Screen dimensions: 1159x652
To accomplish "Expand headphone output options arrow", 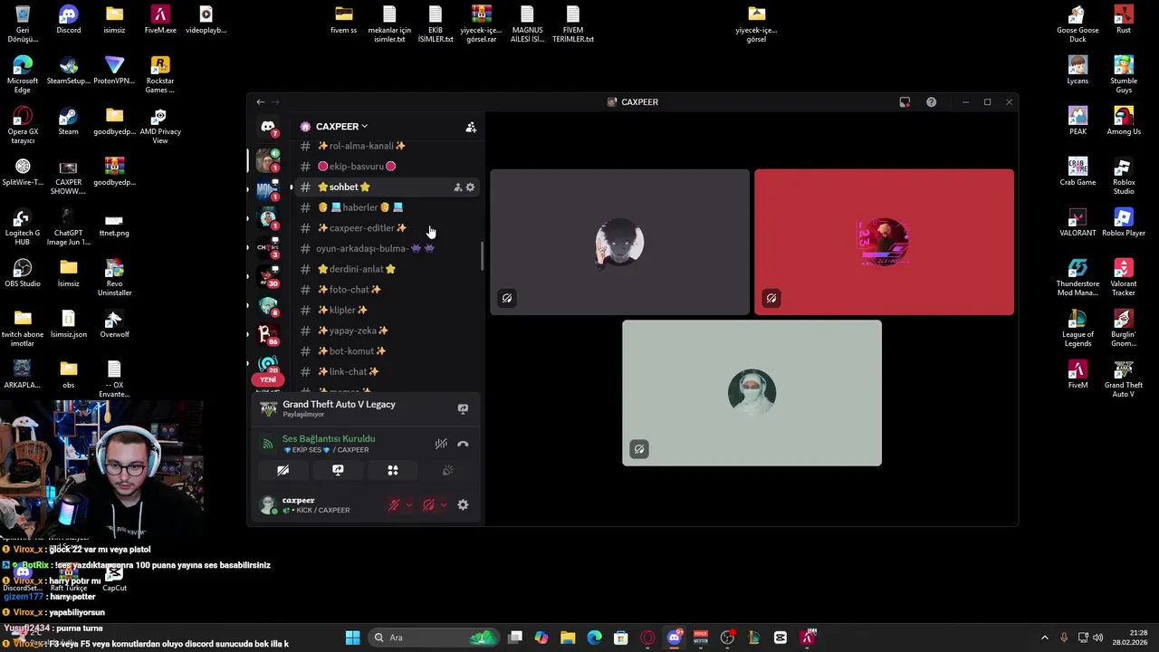I will point(443,505).
